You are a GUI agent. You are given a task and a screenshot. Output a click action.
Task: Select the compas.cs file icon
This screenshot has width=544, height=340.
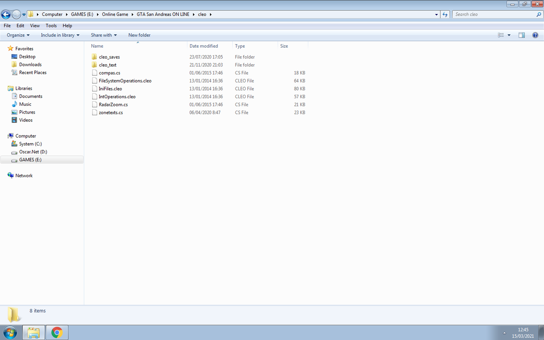[x=94, y=73]
